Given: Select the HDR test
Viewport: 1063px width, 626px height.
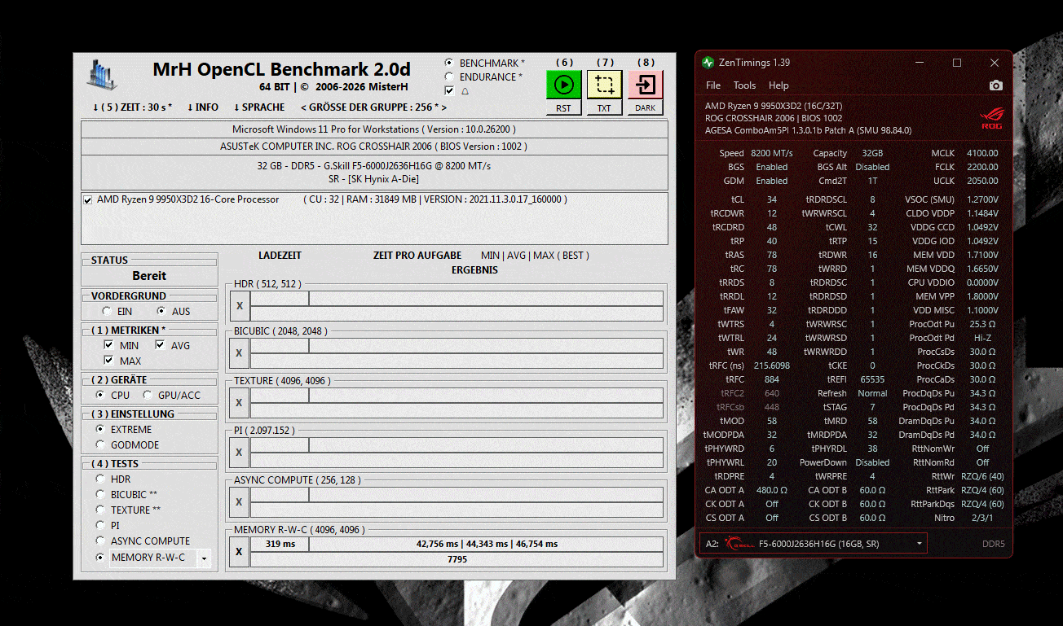Looking at the screenshot, I should click(100, 479).
